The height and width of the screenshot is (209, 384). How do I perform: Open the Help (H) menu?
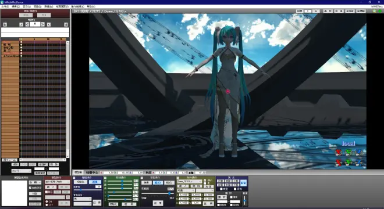point(91,6)
